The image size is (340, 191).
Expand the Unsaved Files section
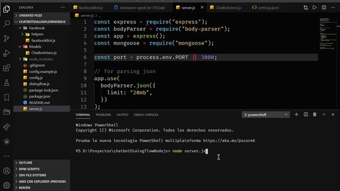tap(42, 15)
